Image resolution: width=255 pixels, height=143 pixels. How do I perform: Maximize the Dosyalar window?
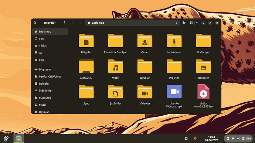(x=210, y=23)
